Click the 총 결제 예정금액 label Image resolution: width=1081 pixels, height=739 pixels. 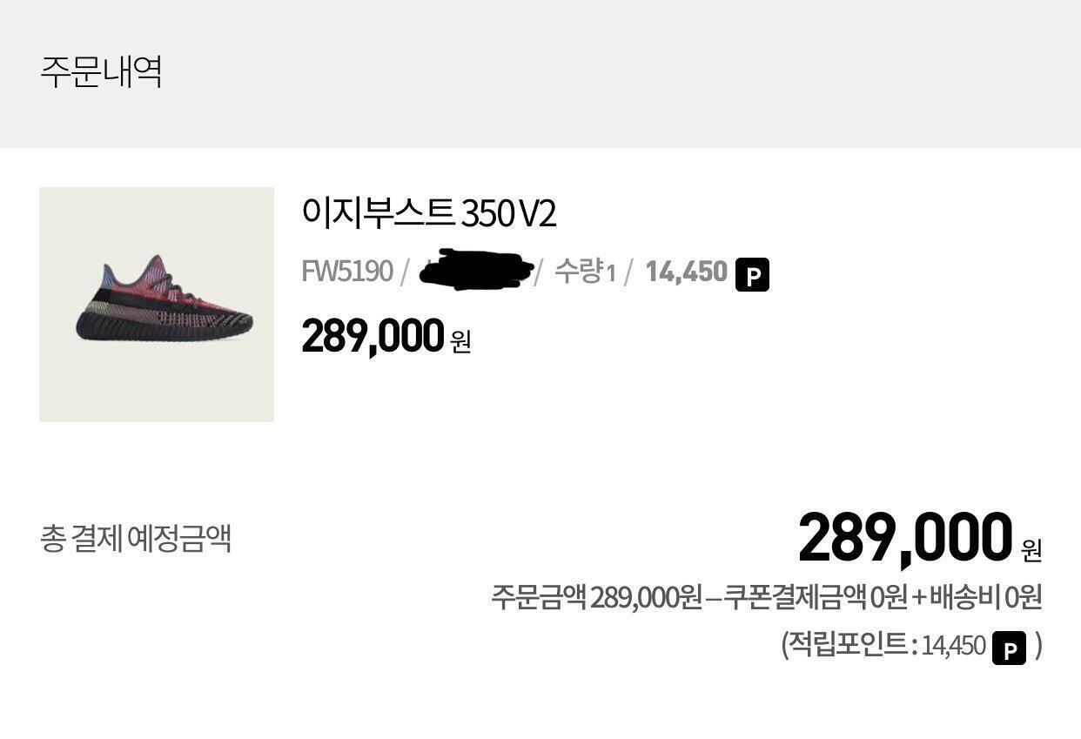coord(136,538)
